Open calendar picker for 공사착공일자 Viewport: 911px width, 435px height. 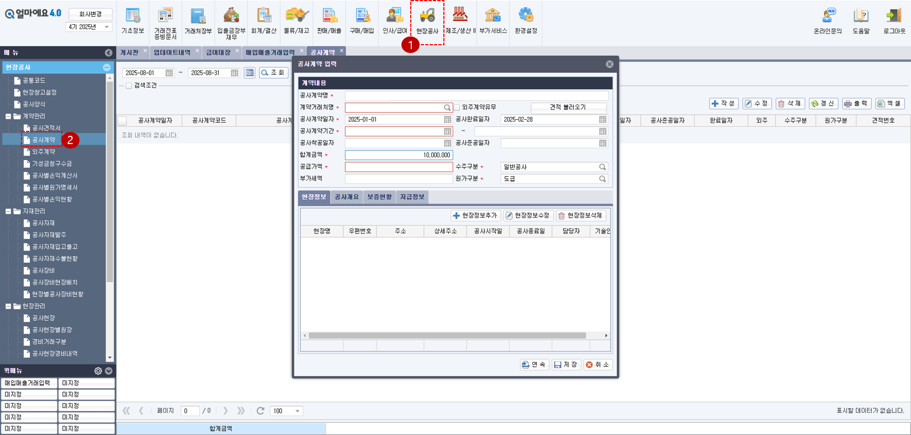click(x=448, y=143)
